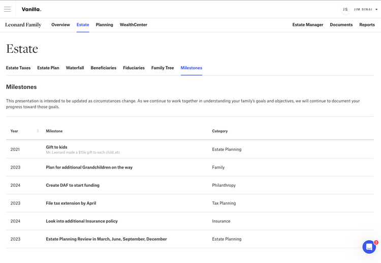Click the Insurance category cell
Screen dimensions: 381x263
point(221,221)
